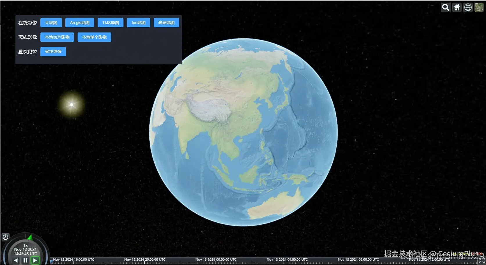Click the 昼夜更替 row label
The image size is (486, 265).
point(28,52)
